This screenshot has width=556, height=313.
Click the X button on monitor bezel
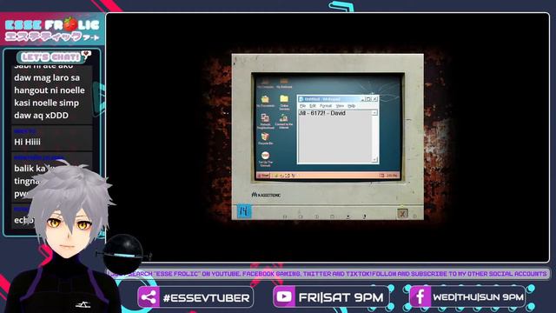tap(402, 214)
